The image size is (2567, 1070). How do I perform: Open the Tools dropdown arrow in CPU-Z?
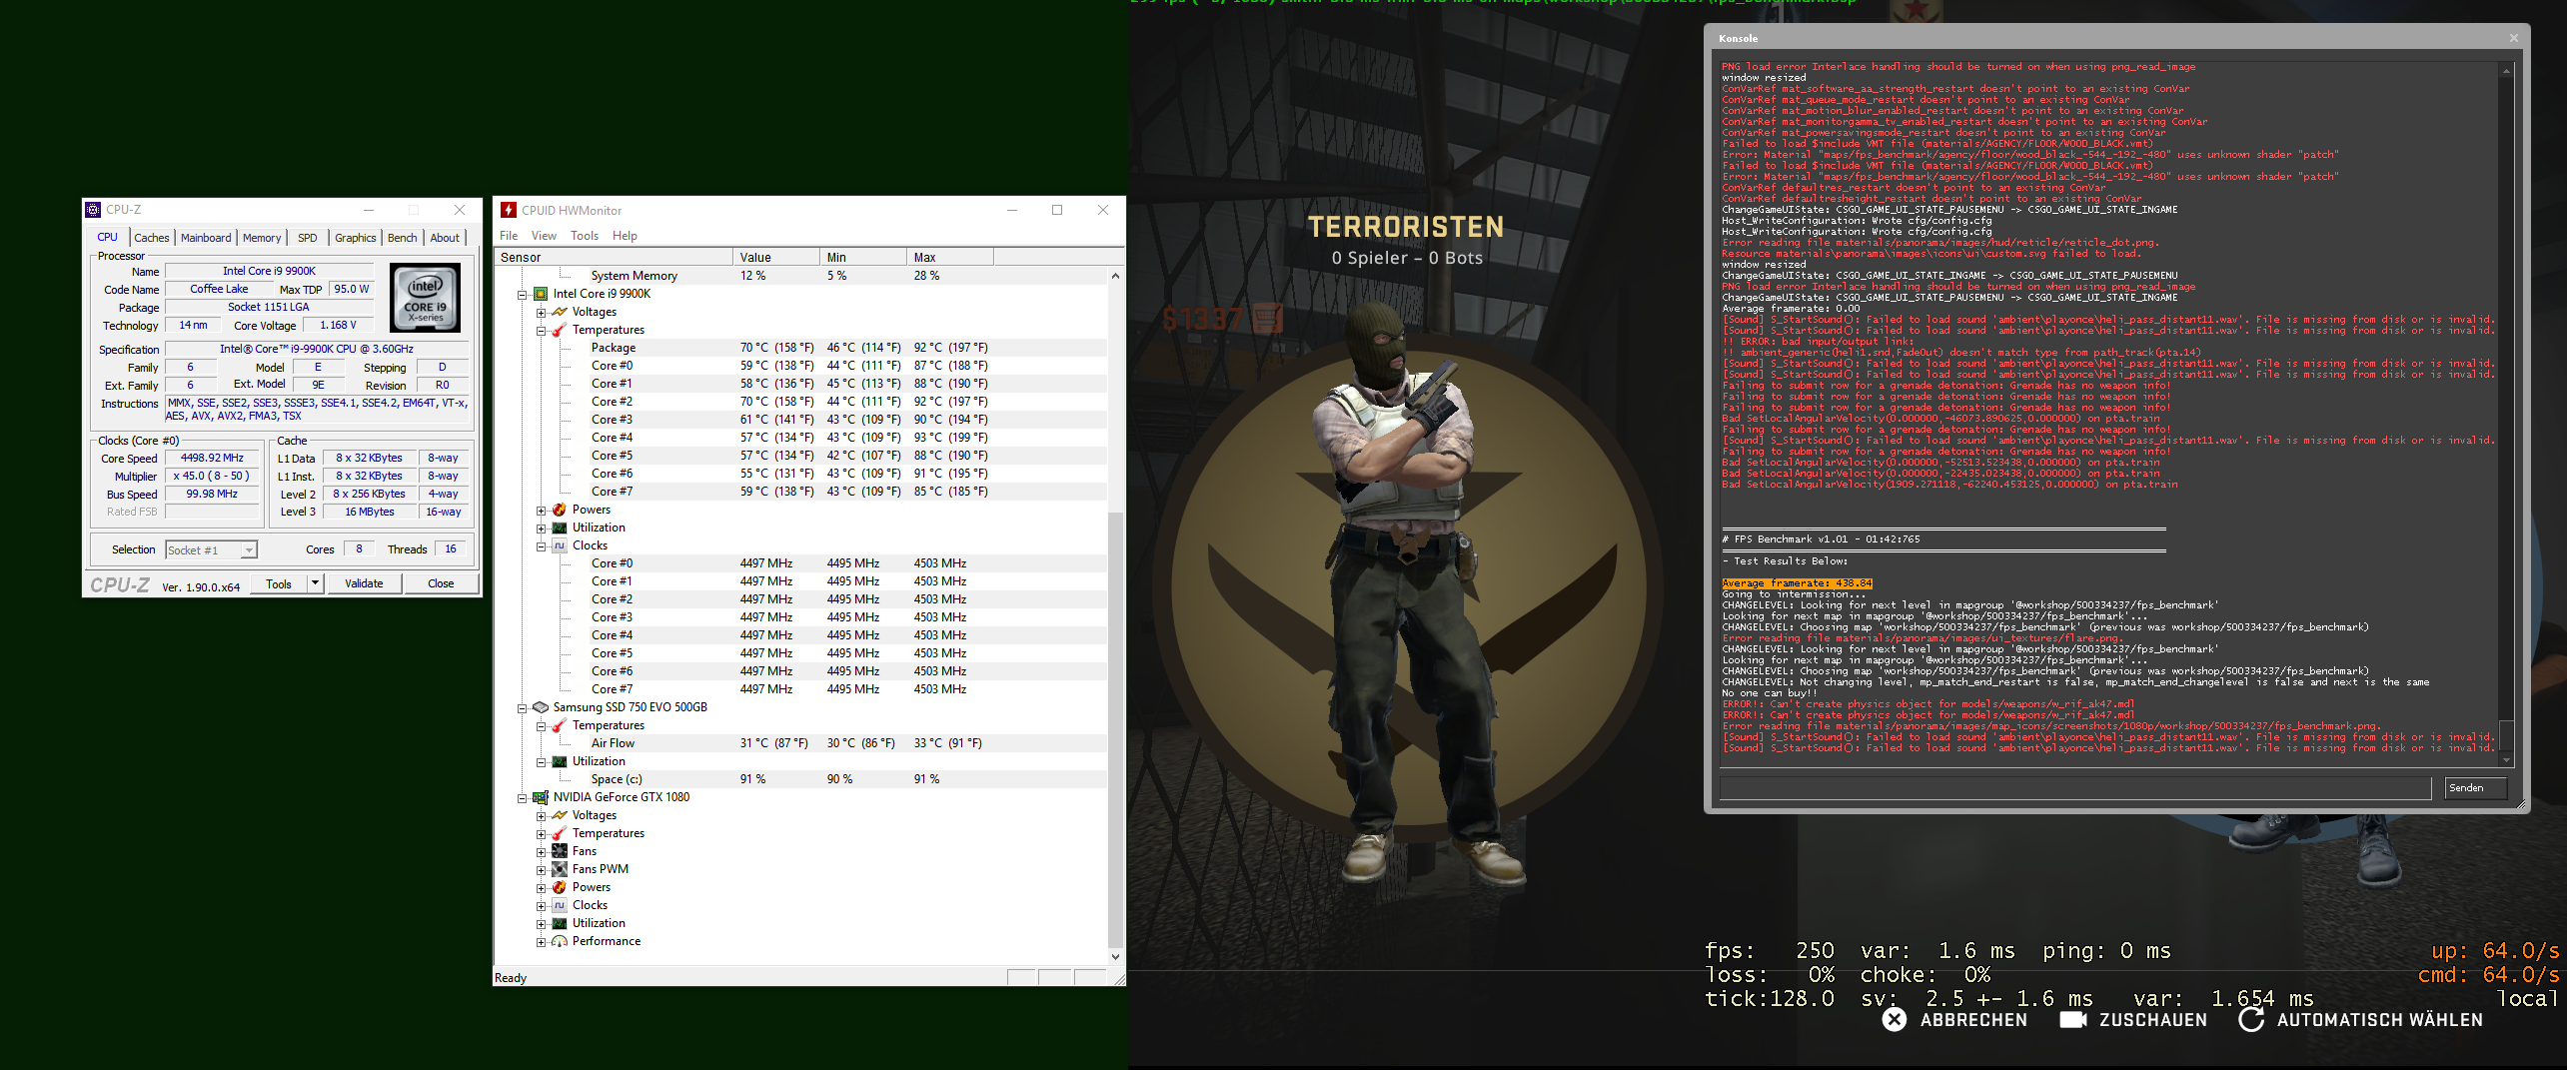coord(316,583)
